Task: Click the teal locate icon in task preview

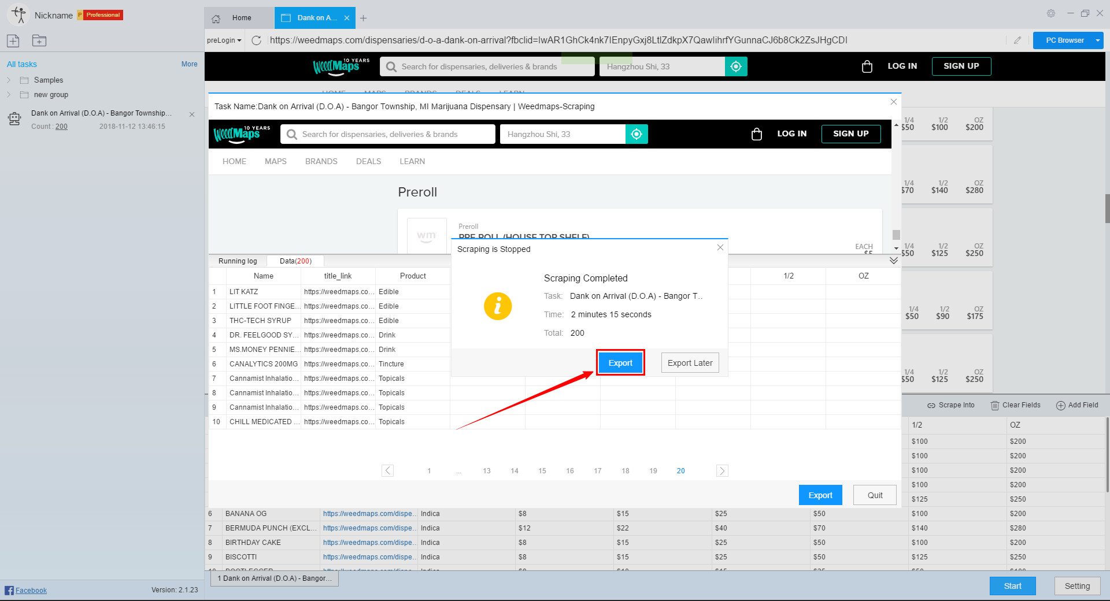Action: point(637,134)
